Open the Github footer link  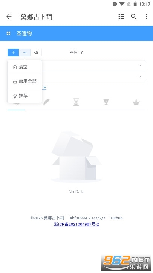[116, 218]
